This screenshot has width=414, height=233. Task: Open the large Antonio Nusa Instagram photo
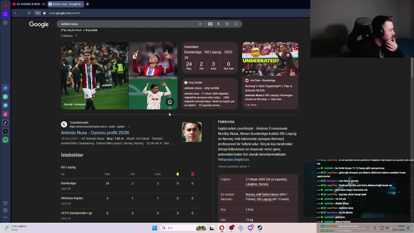tap(94, 76)
